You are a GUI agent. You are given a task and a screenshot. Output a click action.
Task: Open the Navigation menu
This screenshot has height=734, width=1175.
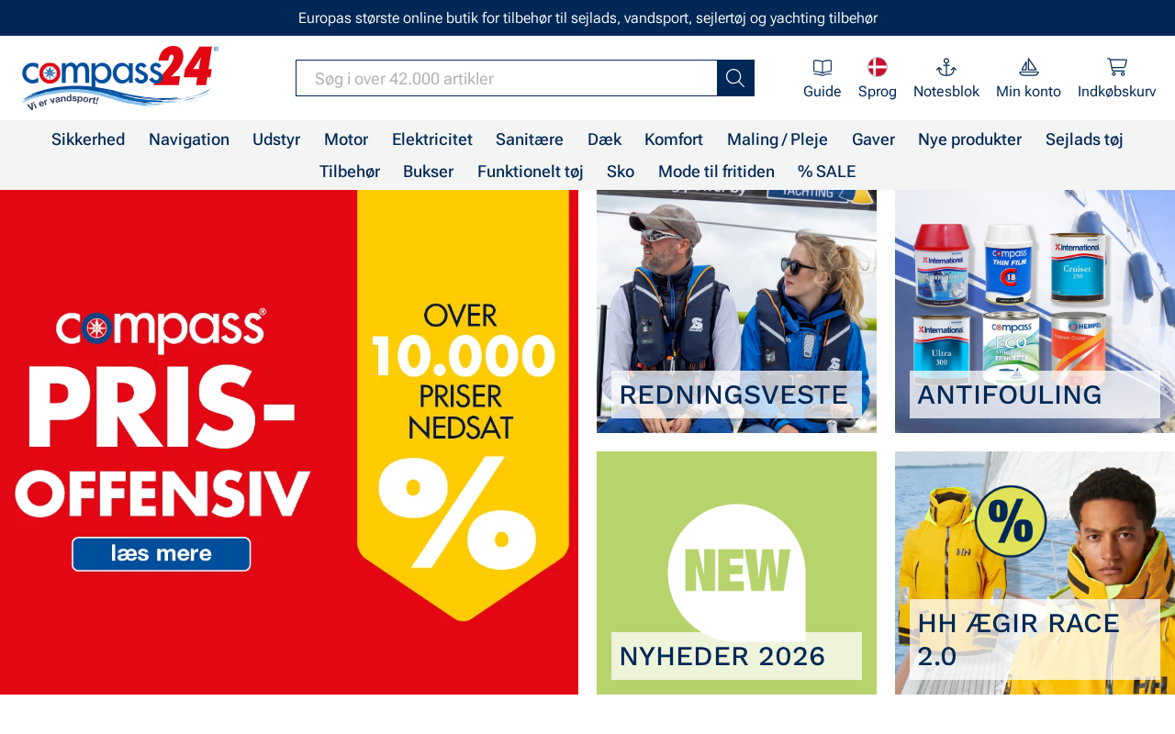coord(189,139)
